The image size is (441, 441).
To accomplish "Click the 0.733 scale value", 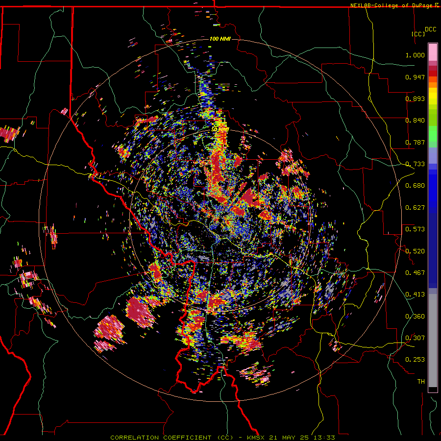I will [415, 164].
